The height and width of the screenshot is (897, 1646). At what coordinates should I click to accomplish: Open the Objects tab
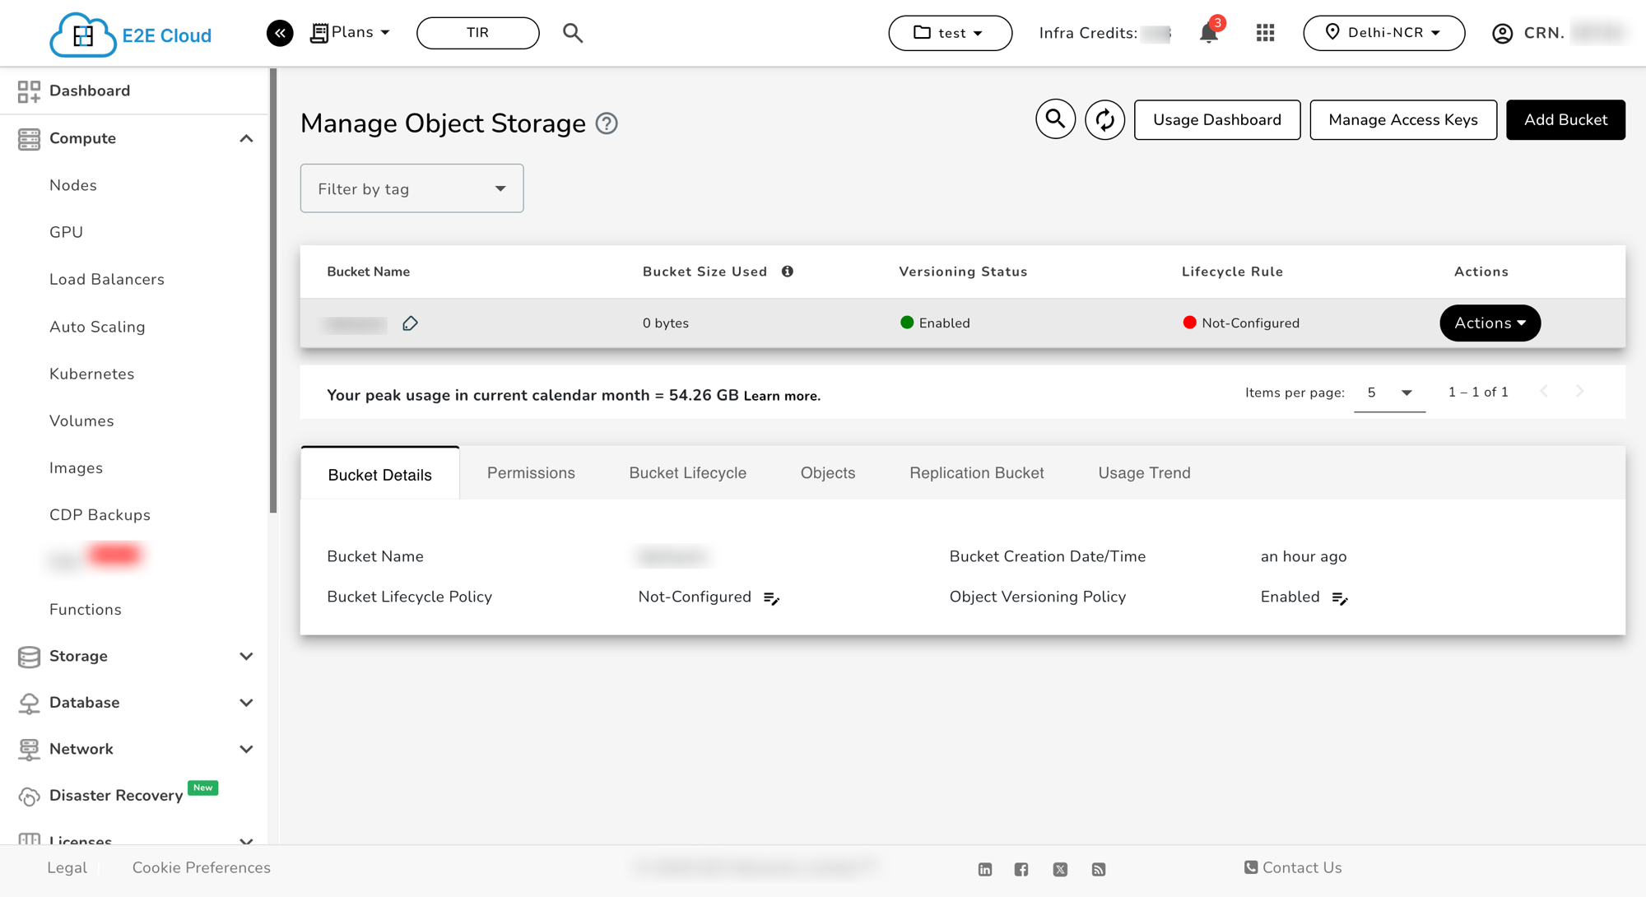point(828,472)
